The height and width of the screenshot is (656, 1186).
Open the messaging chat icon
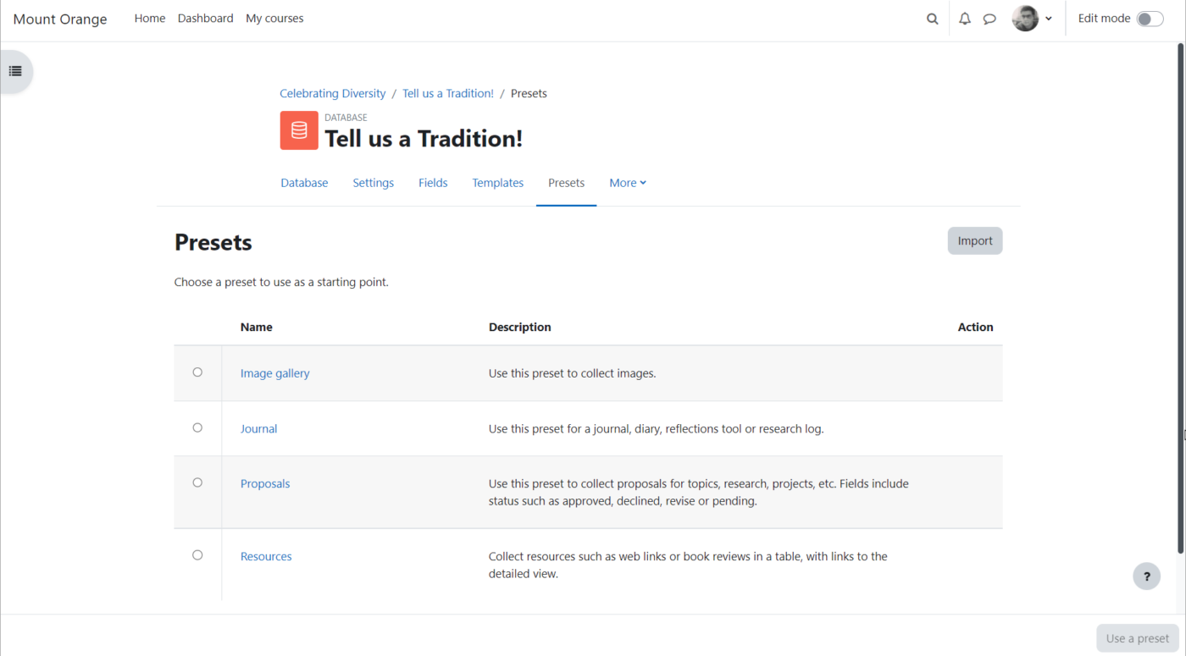[x=989, y=18]
